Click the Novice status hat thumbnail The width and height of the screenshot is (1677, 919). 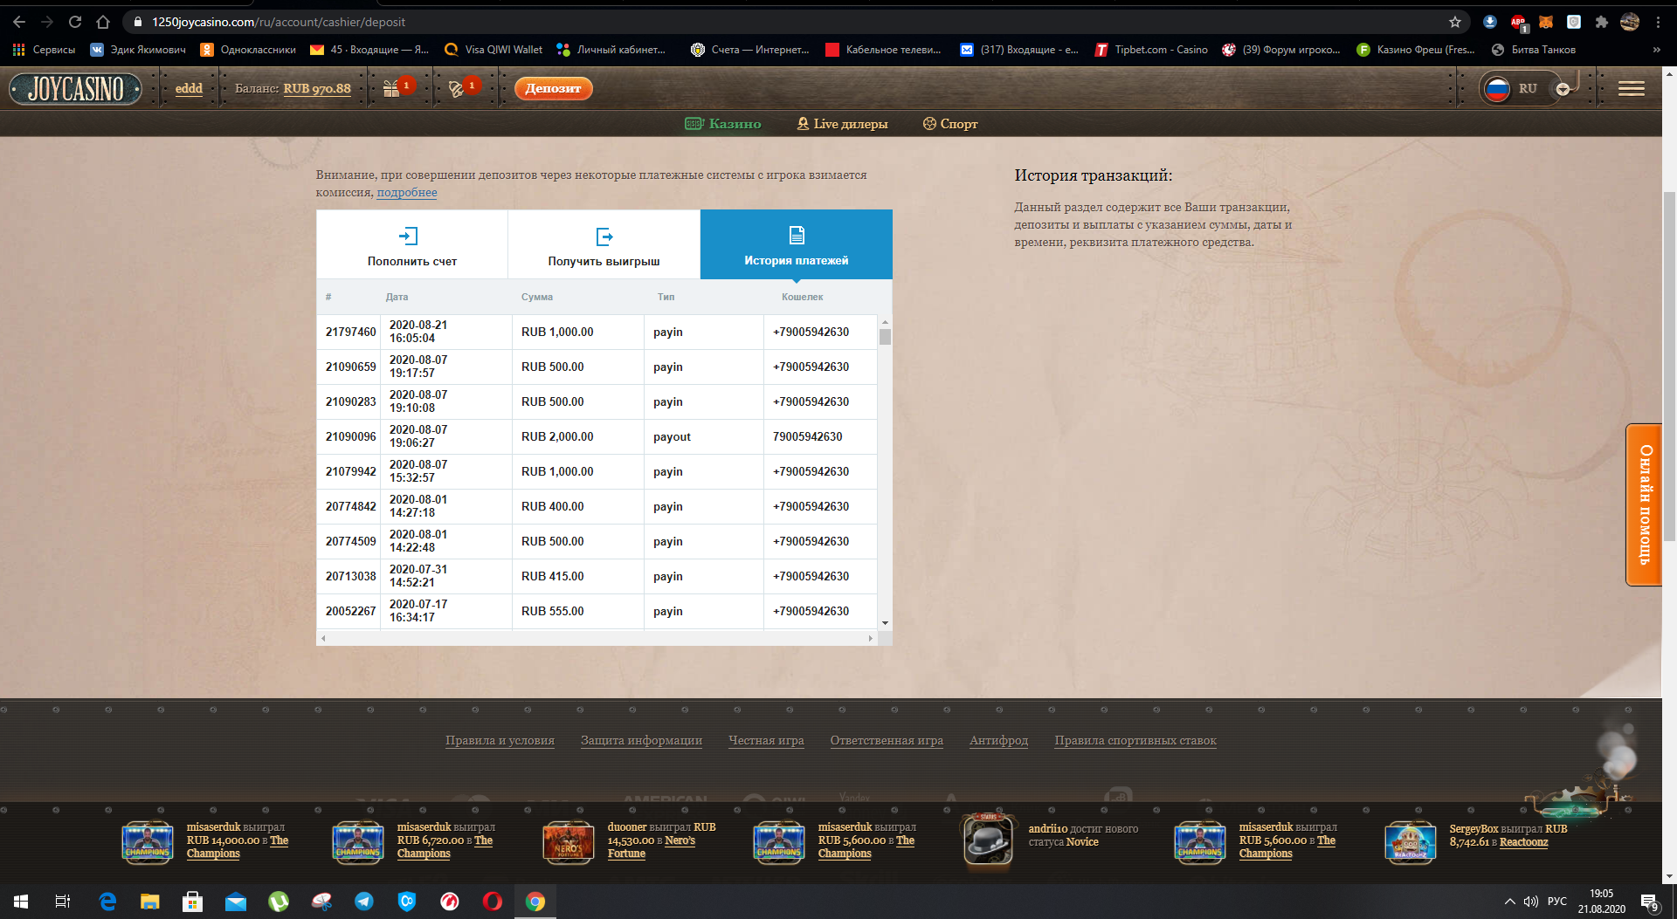989,840
